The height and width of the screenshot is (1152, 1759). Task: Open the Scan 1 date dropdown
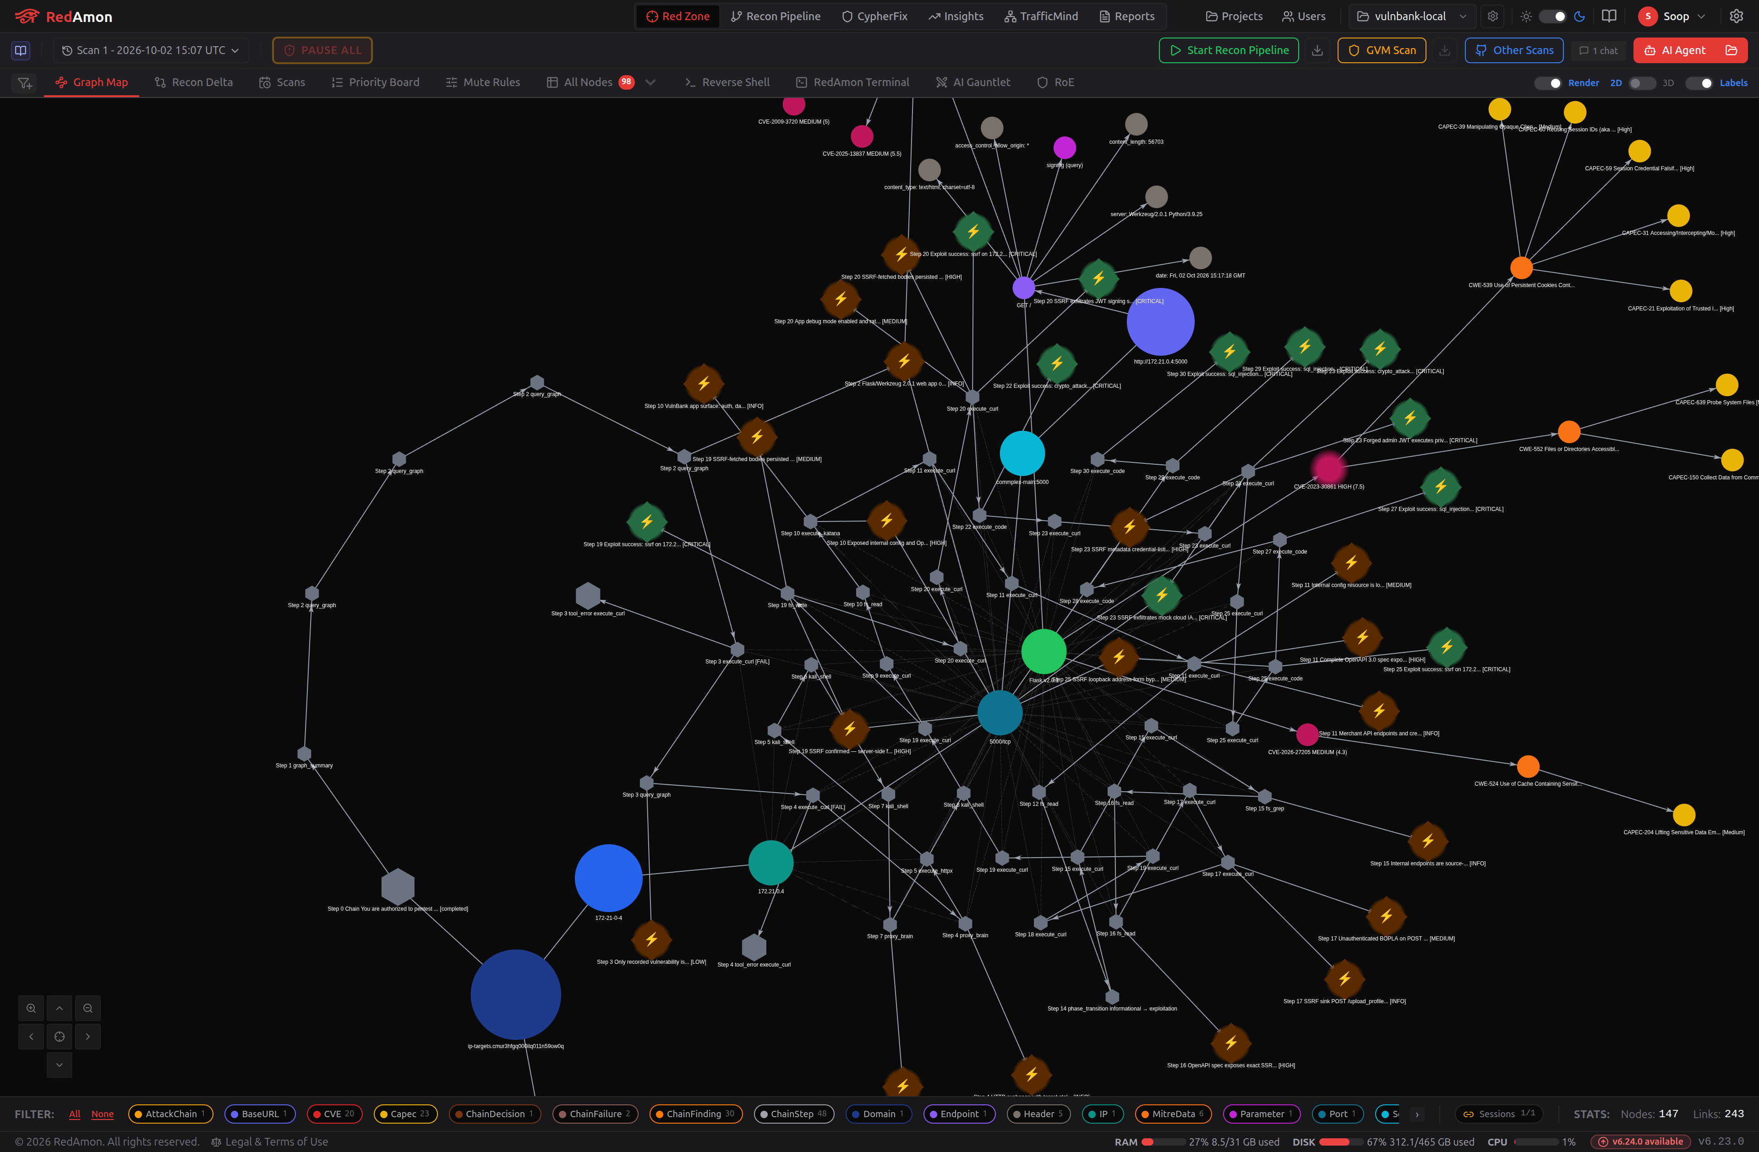[x=151, y=50]
